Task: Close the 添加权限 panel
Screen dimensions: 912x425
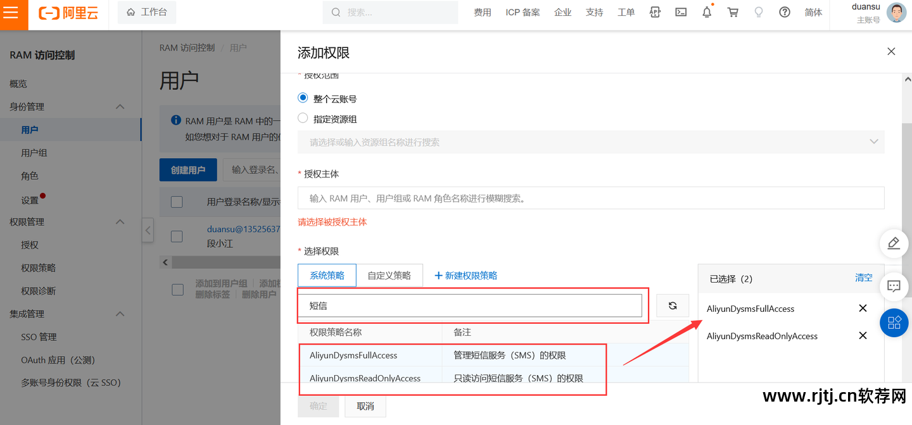Action: 891,52
